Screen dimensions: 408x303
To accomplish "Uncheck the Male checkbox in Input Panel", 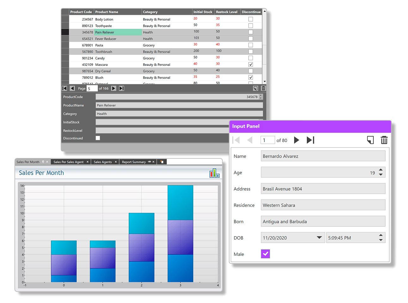I will tap(265, 254).
